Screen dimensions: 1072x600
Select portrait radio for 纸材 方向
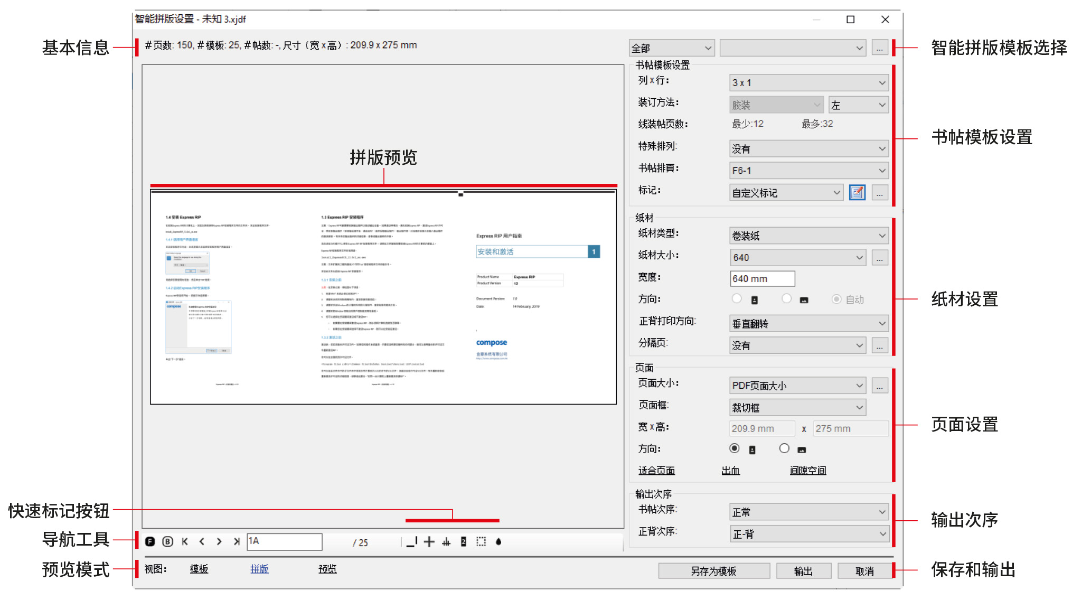pos(737,299)
